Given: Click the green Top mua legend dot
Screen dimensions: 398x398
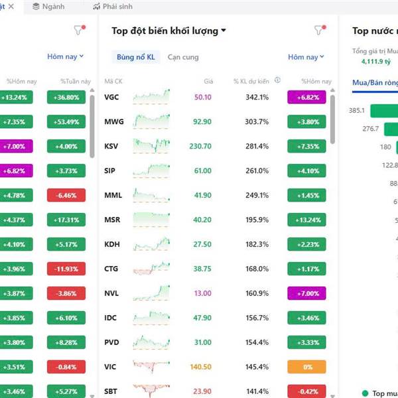Looking at the screenshot, I should (x=365, y=393).
